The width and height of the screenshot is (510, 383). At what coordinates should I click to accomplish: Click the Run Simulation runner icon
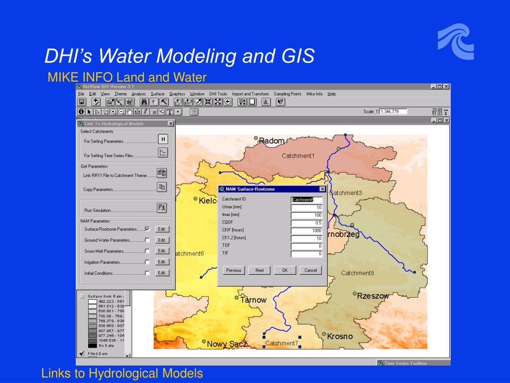pyautogui.click(x=162, y=208)
